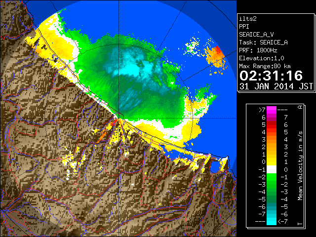Click the timestamp '02:31:16'

coord(271,76)
